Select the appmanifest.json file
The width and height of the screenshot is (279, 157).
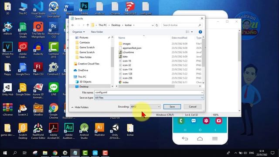132,48
